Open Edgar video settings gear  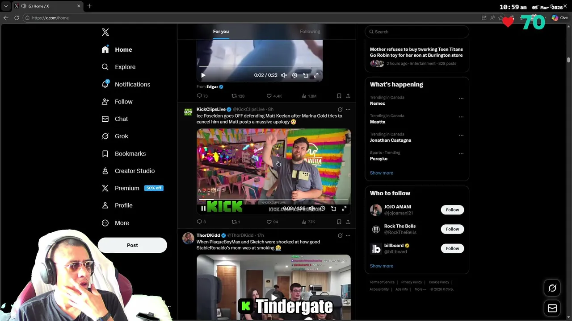click(294, 75)
